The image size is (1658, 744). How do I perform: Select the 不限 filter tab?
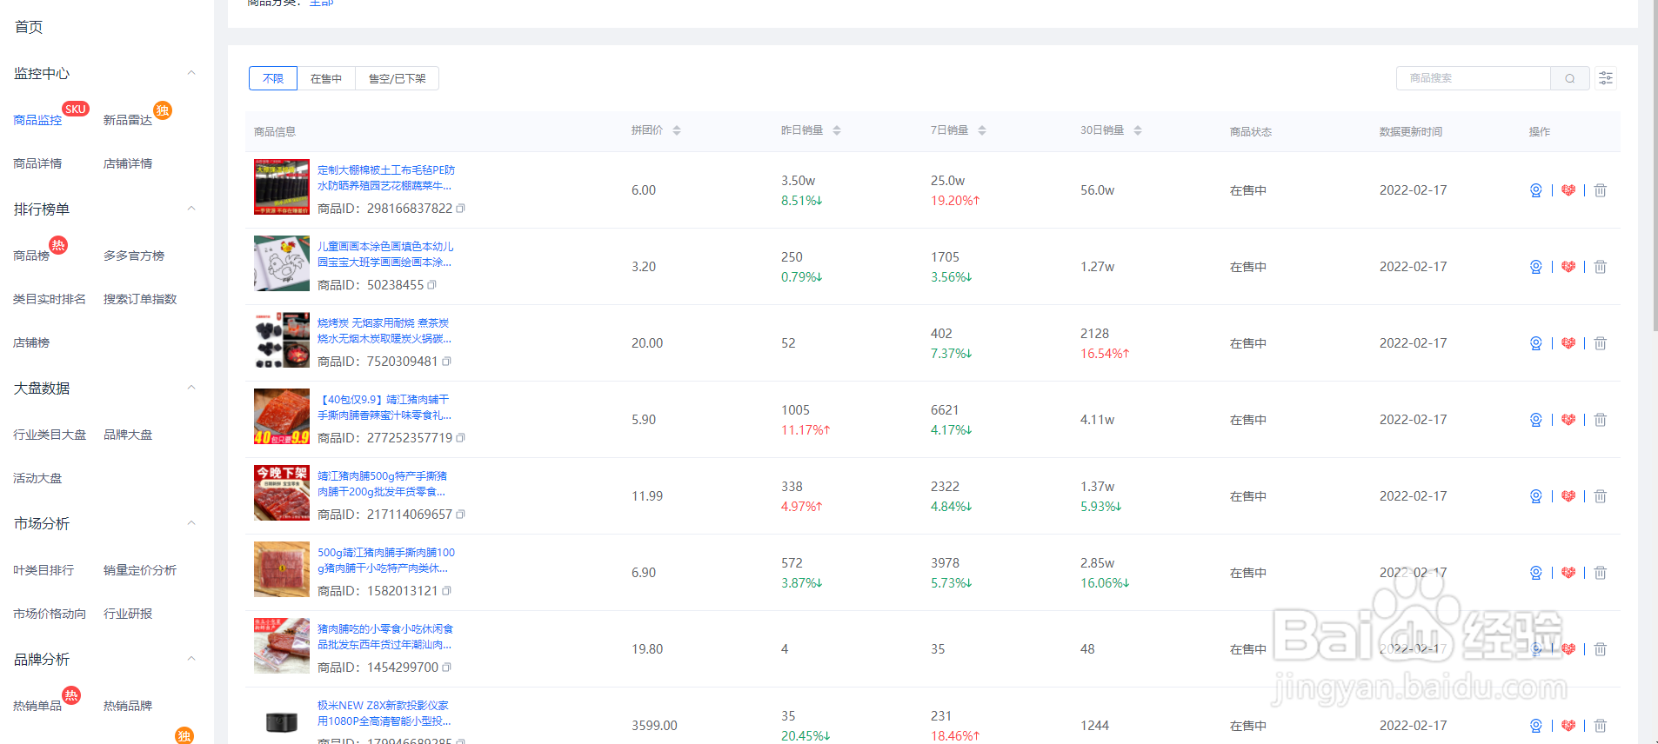[x=273, y=78]
